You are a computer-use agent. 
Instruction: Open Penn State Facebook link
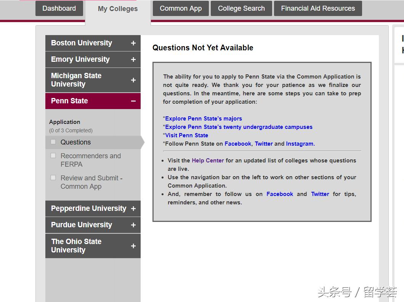pos(238,144)
